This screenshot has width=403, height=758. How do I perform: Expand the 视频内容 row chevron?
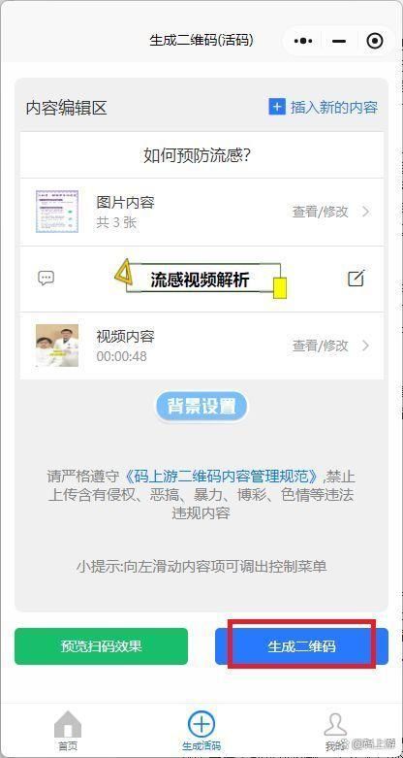coord(366,346)
